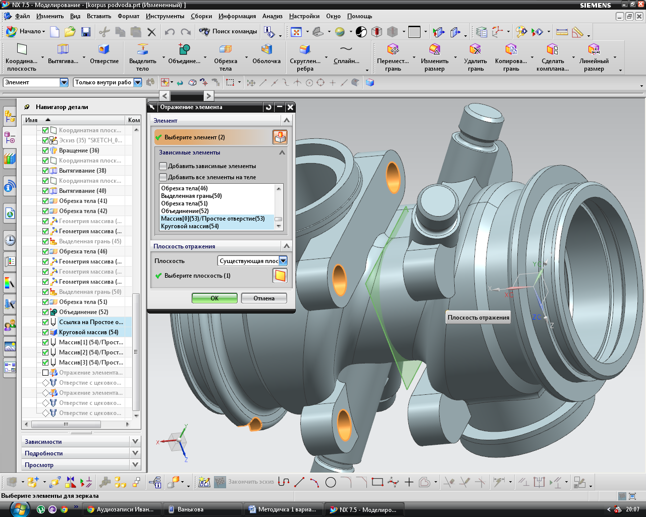This screenshot has height=517, width=646.
Task: Open the Файл menu
Action: 22,16
